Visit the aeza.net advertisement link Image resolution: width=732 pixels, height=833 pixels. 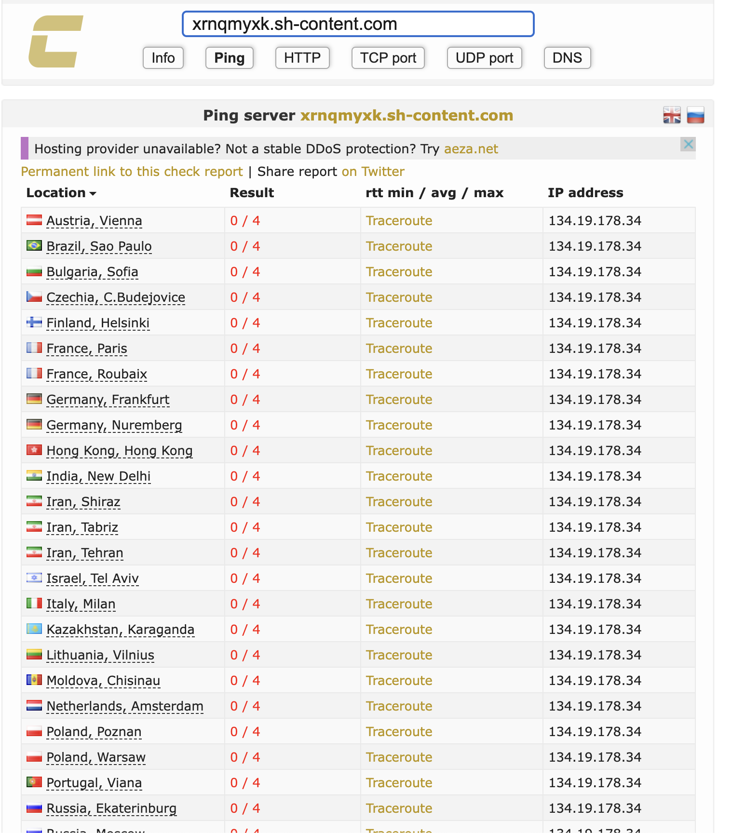click(x=471, y=149)
